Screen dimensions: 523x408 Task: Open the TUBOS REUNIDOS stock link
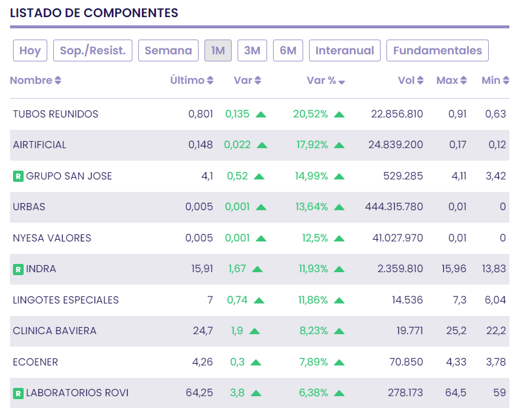[56, 114]
